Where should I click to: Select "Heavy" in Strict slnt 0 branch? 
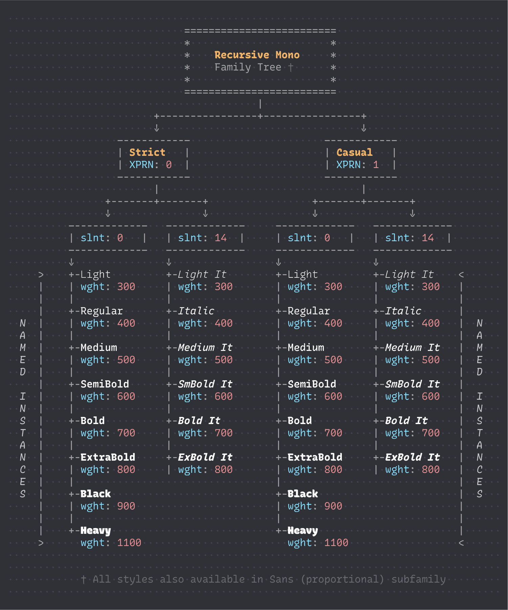(x=95, y=531)
